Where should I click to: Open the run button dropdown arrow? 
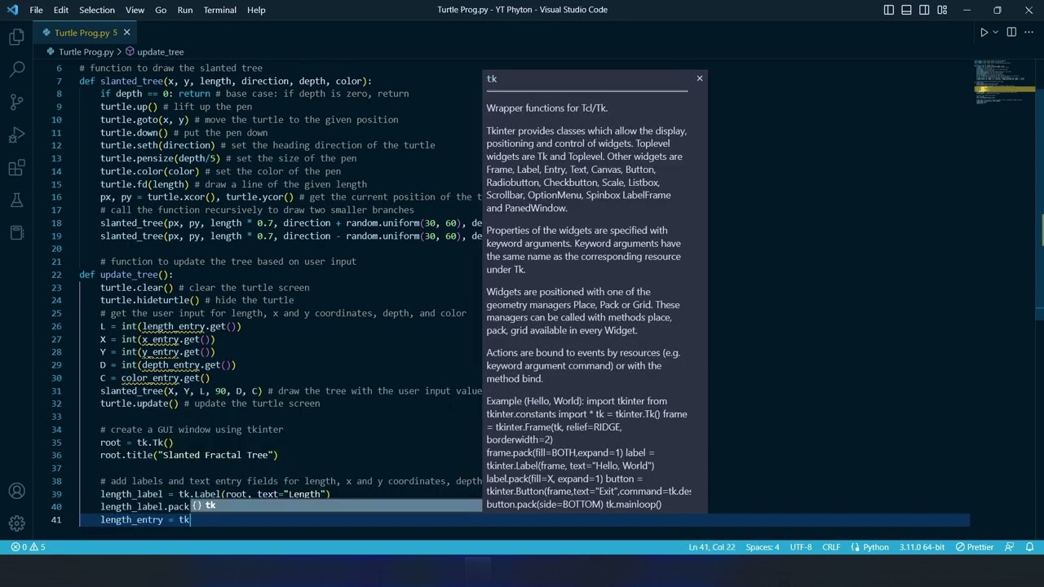(x=995, y=33)
